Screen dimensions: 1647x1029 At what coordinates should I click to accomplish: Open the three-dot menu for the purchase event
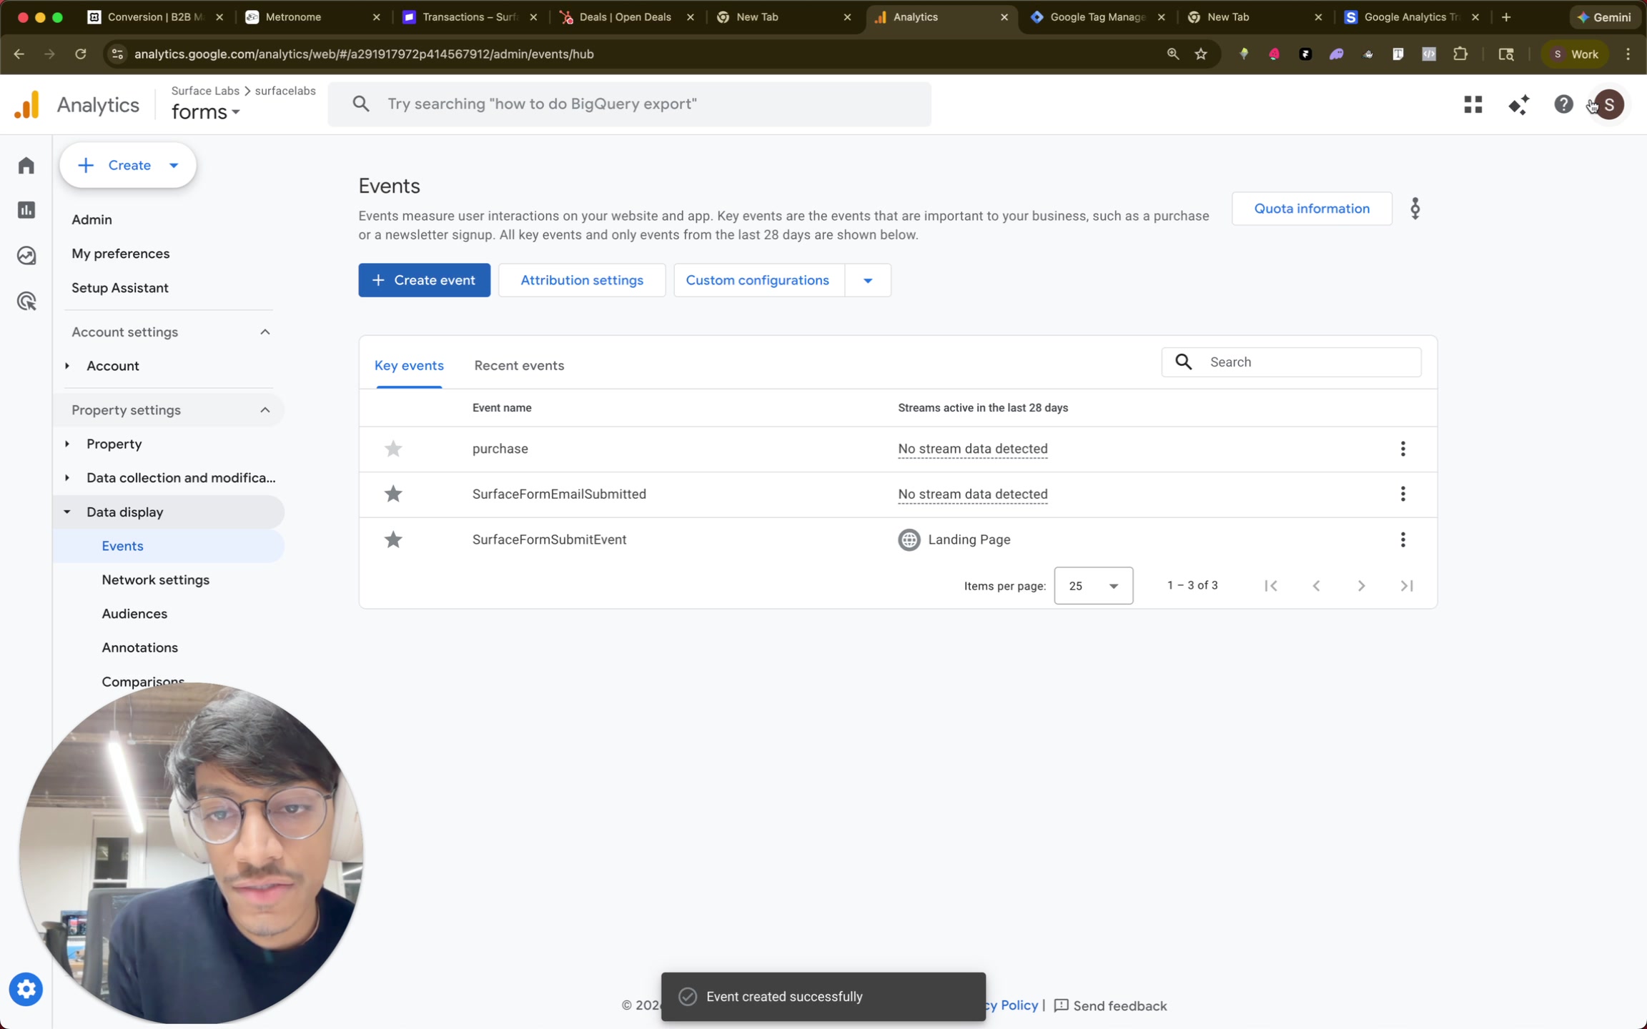1402,449
